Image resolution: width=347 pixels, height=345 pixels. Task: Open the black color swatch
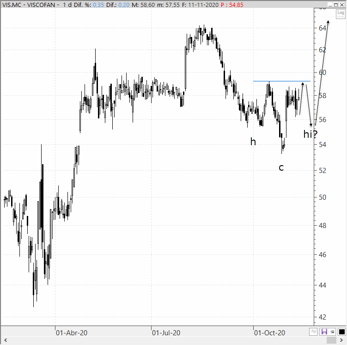[x=342, y=332]
